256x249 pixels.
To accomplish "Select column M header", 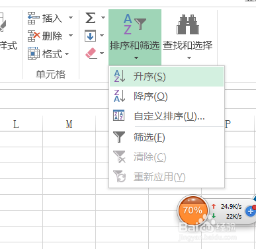I will pos(69,124).
